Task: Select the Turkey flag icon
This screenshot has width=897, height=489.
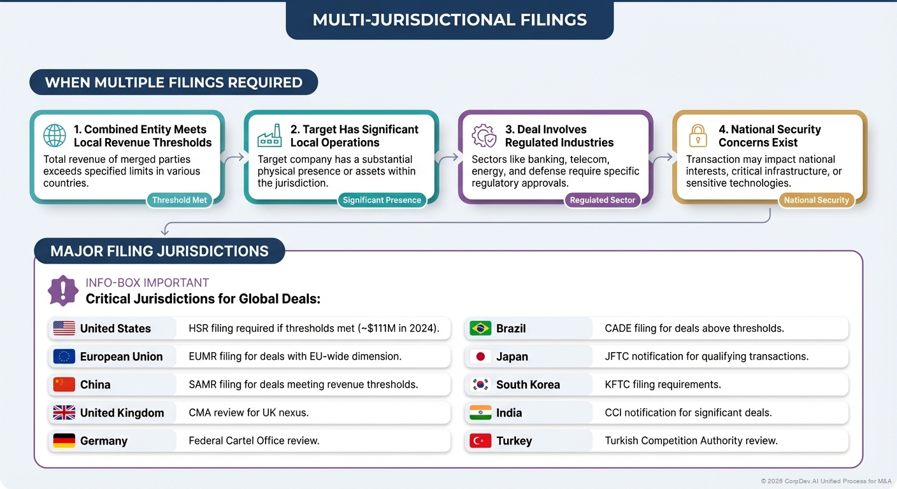Action: tap(480, 440)
